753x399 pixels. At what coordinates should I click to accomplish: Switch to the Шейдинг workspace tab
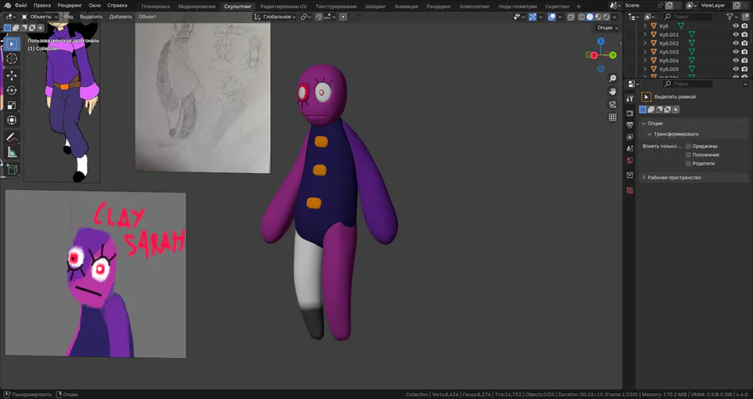pyautogui.click(x=376, y=6)
